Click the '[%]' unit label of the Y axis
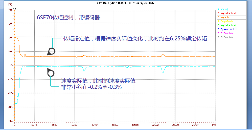 pyautogui.click(x=10, y=4)
